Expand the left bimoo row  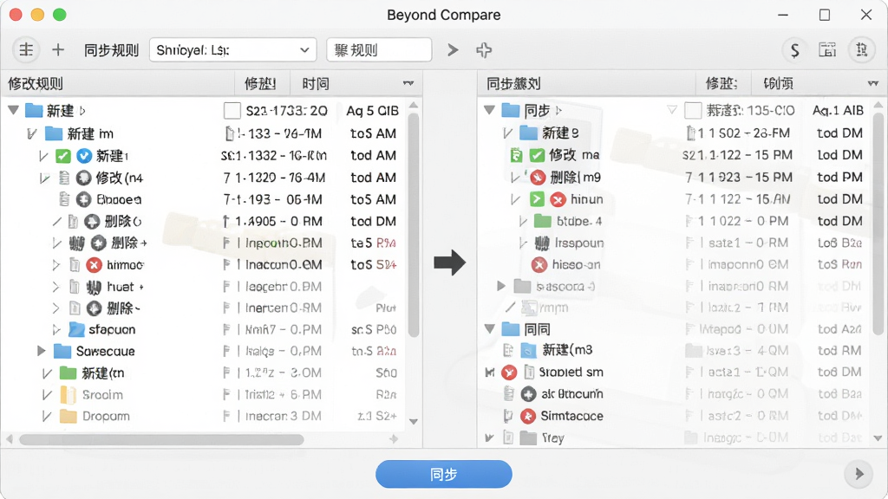click(x=55, y=265)
